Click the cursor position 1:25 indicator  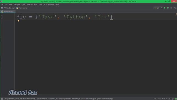point(155,99)
